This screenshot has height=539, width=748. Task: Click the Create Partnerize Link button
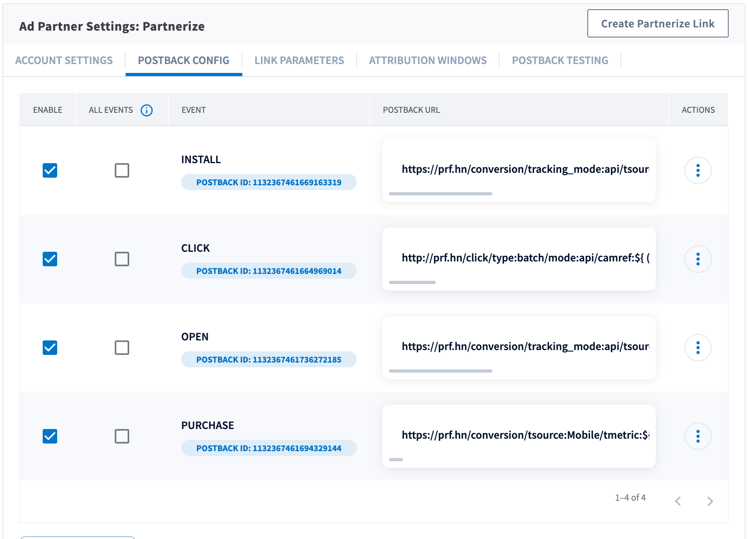[x=658, y=23]
